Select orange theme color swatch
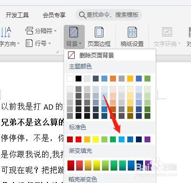 click(x=113, y=79)
